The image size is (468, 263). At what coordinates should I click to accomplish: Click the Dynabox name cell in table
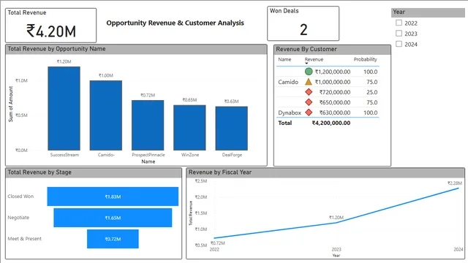coord(290,113)
